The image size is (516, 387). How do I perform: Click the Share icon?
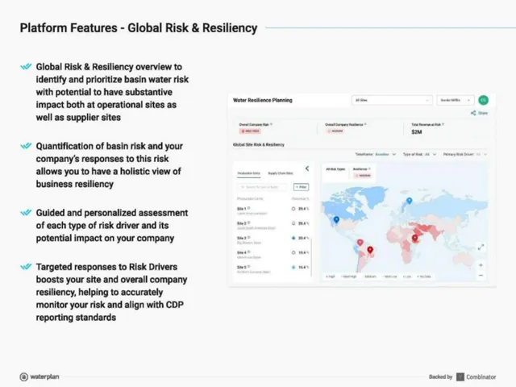click(x=473, y=113)
